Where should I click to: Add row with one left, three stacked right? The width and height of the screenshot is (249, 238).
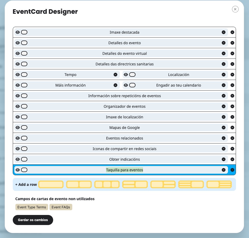click(219, 185)
